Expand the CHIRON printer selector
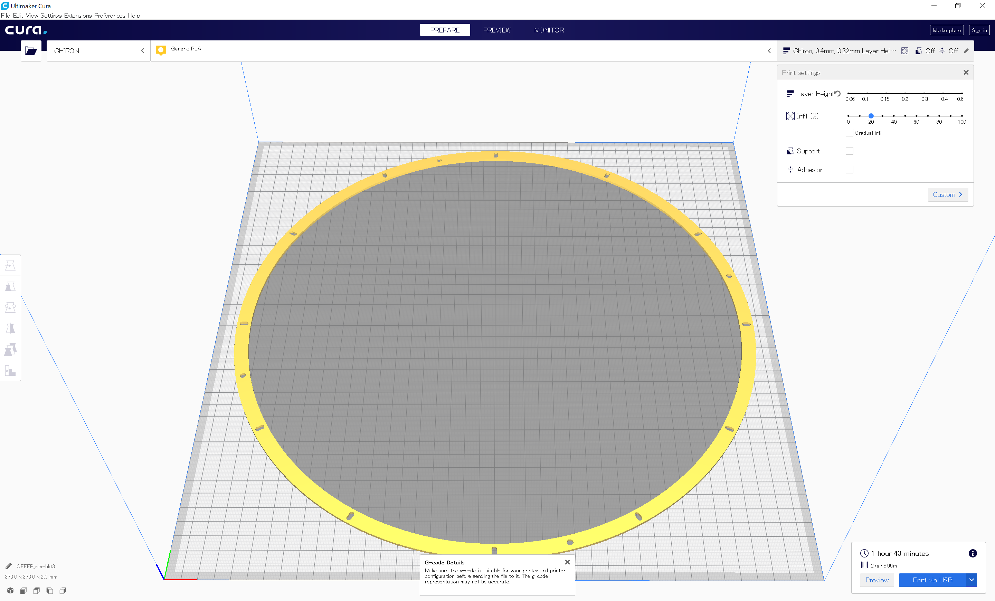The width and height of the screenshot is (995, 601). click(x=98, y=51)
